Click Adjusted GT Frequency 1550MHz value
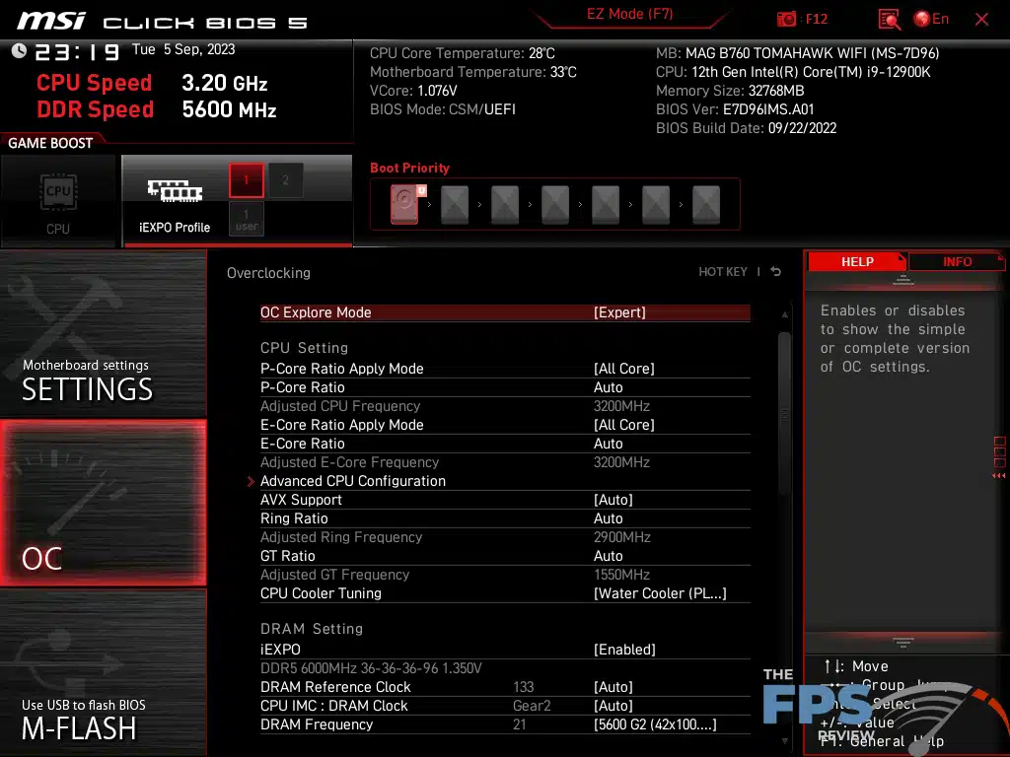The height and width of the screenshot is (757, 1010). click(621, 575)
